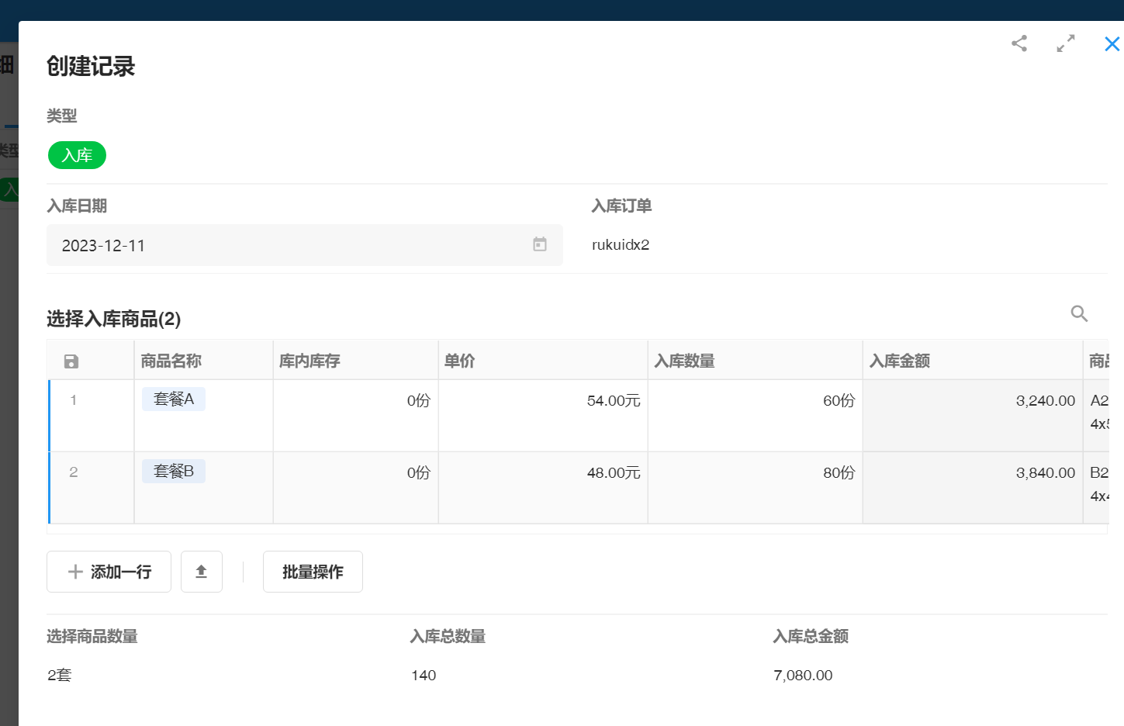The width and height of the screenshot is (1124, 726).
Task: Expand the dialog to full screen
Action: tap(1066, 43)
